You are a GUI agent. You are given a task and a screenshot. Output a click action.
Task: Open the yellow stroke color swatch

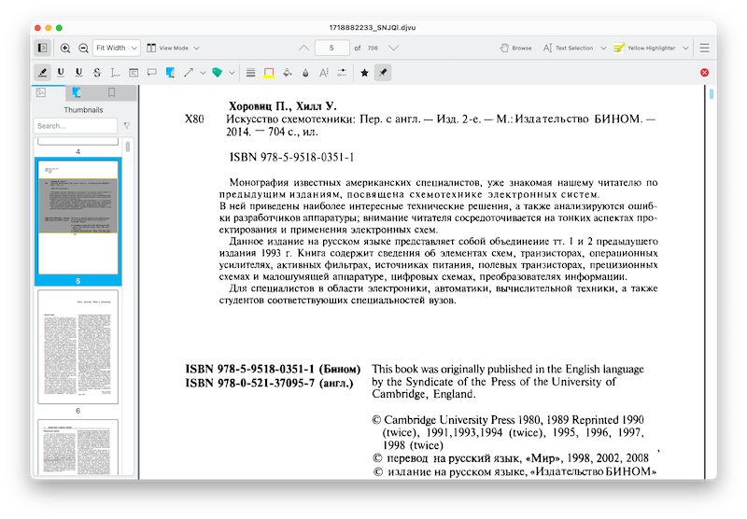click(x=269, y=72)
